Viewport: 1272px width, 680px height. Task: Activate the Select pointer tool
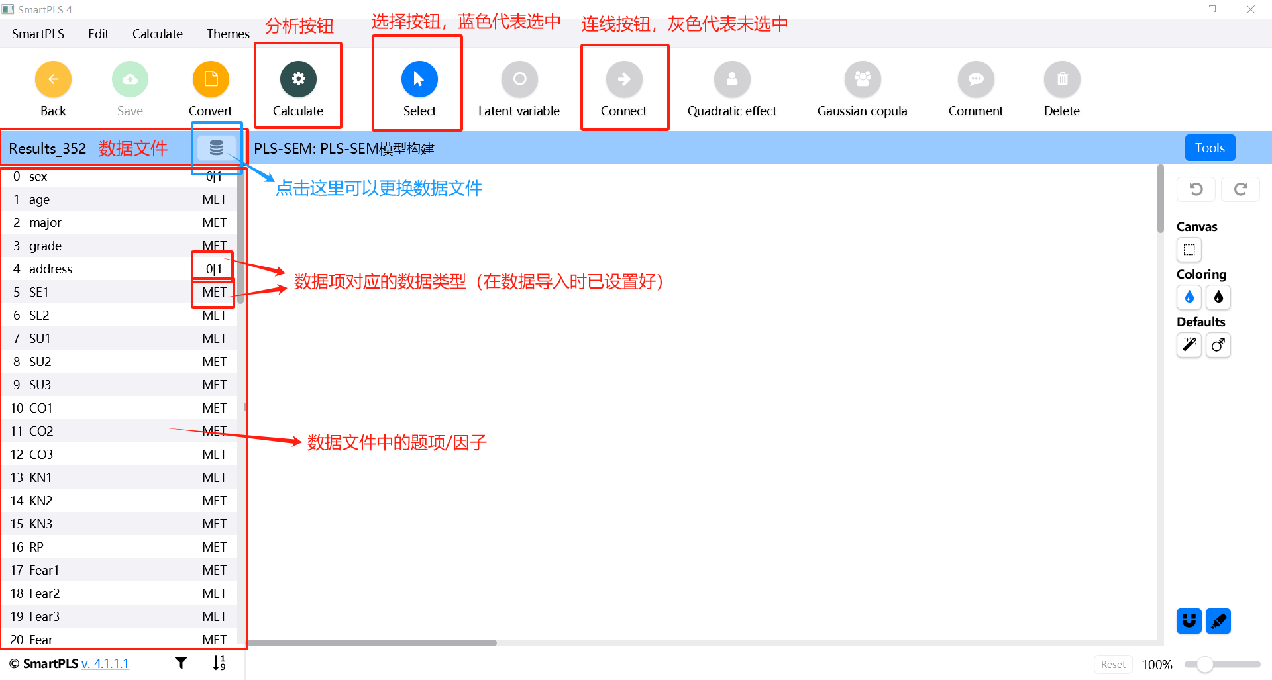tap(419, 79)
